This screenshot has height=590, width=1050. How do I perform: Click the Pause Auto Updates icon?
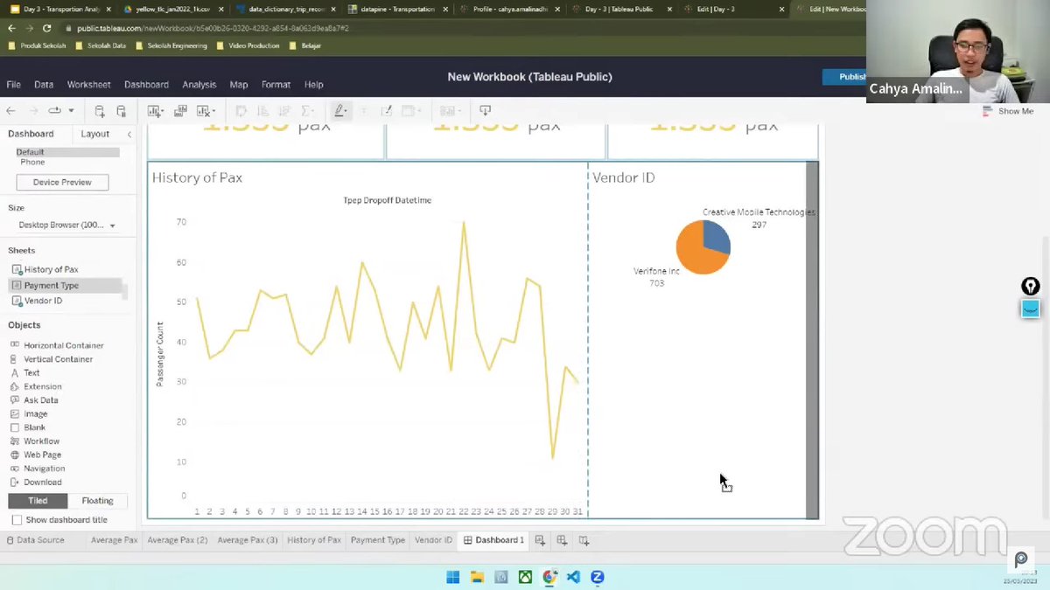[122, 111]
